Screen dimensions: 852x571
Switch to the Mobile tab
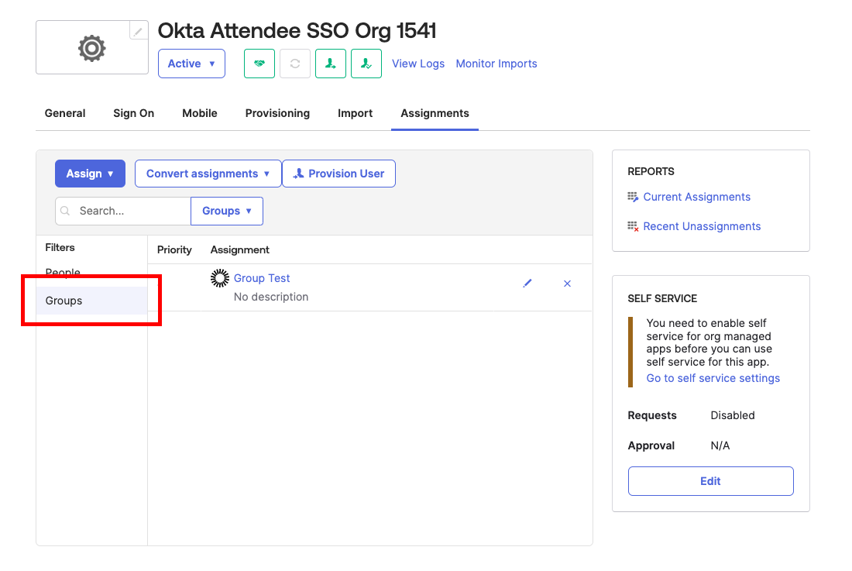(x=199, y=113)
